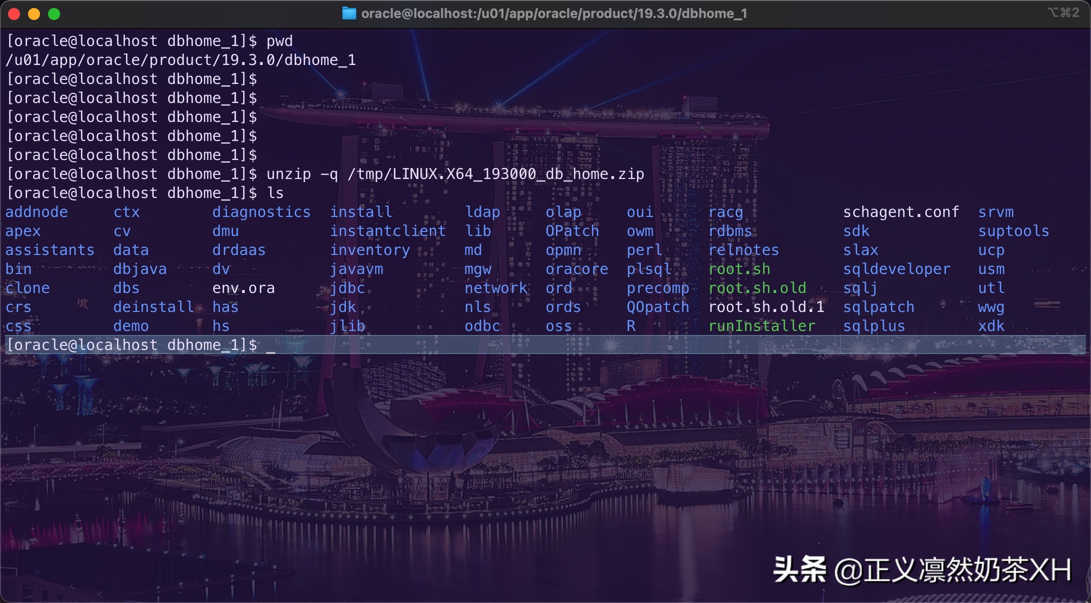Click the inventory directory name
This screenshot has height=603, width=1091.
[x=369, y=249]
